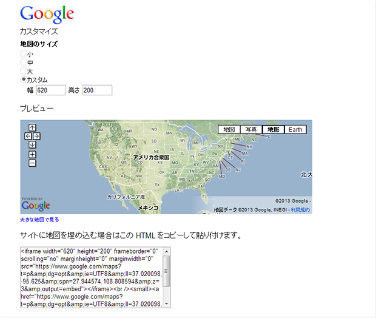Click the 幅 width field with 620
376x318 pixels.
click(x=51, y=90)
